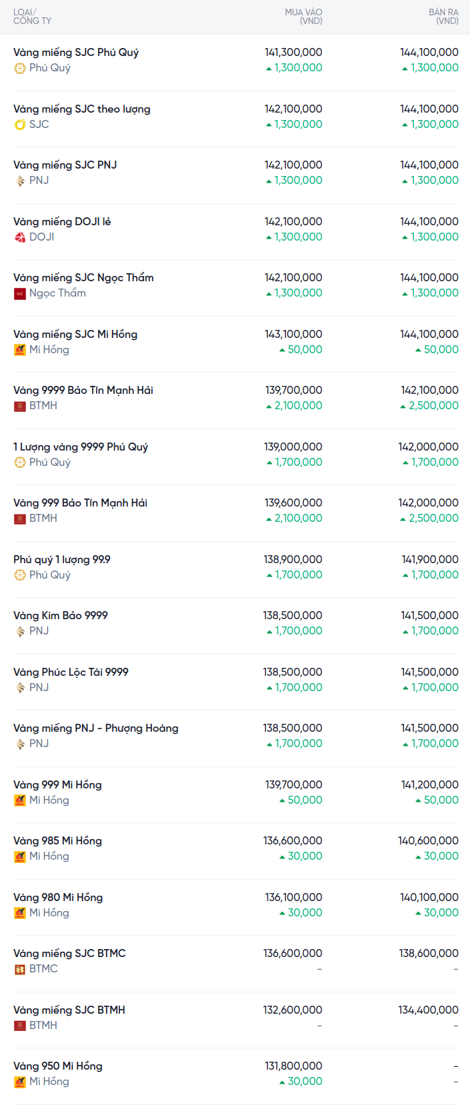
Task: Select 1 Lượng vàng 9999 Phú Quý
Action: coord(81,447)
